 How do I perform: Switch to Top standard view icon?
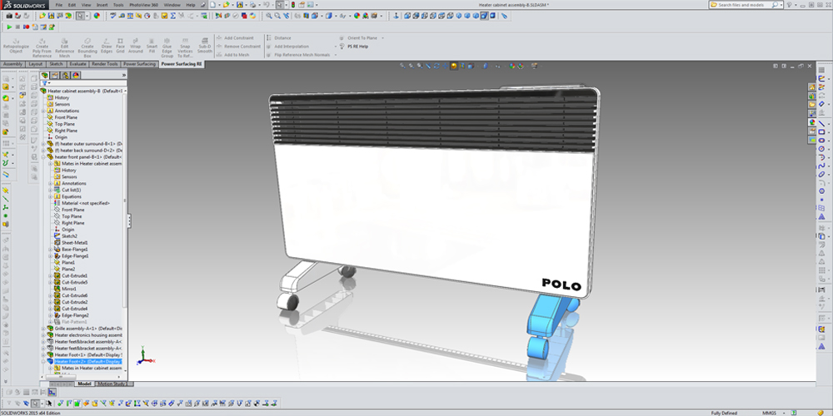point(442,16)
